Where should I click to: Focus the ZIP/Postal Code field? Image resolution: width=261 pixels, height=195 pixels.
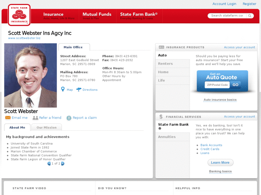(217, 85)
